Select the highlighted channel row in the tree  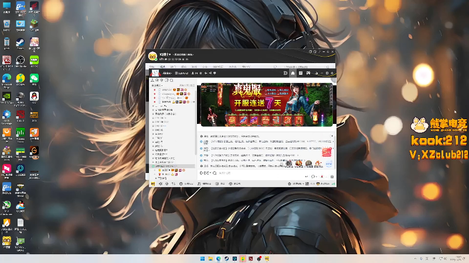click(172, 166)
